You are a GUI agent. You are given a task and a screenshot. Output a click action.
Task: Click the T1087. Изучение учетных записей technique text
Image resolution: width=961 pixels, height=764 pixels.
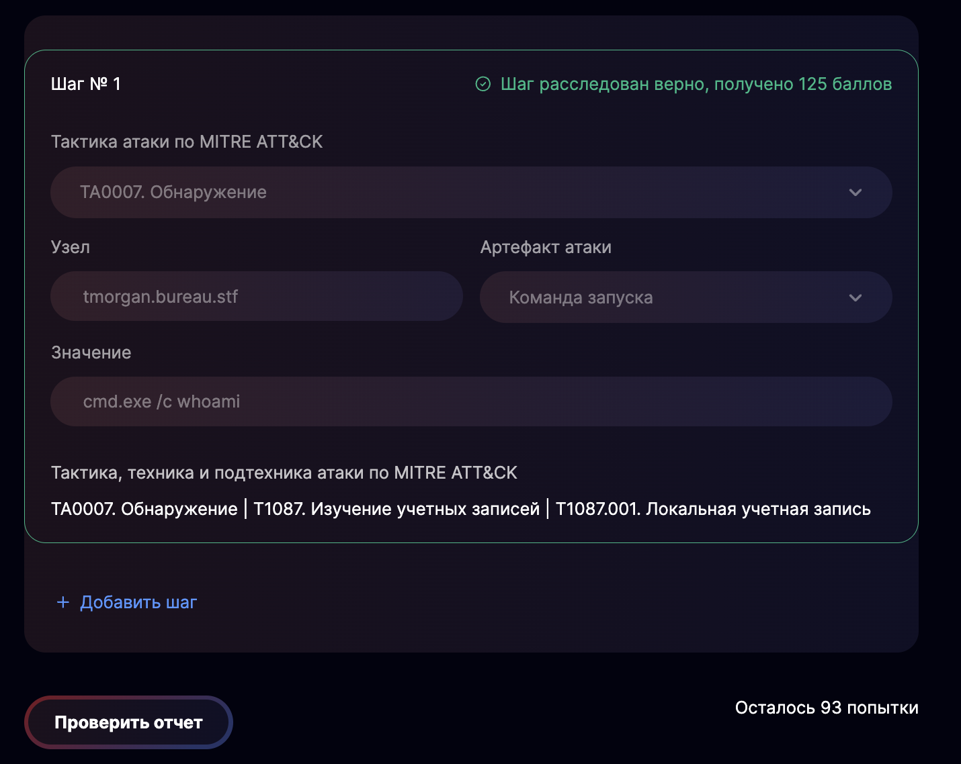pos(396,509)
